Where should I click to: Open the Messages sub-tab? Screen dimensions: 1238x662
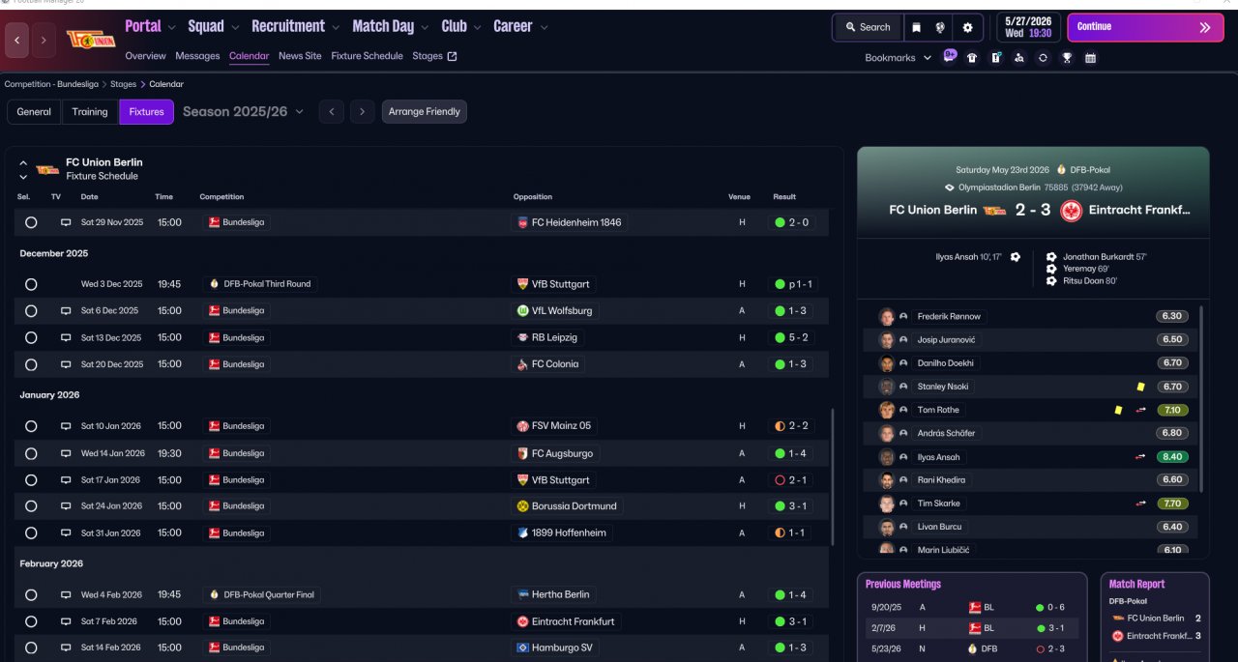click(197, 56)
